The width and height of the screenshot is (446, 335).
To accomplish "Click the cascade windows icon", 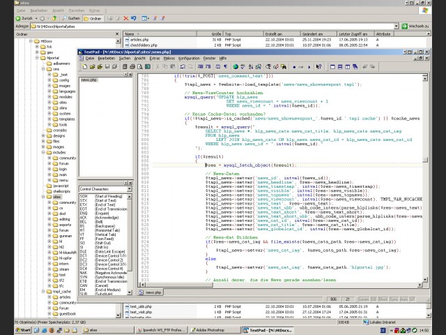I will pos(355,67).
